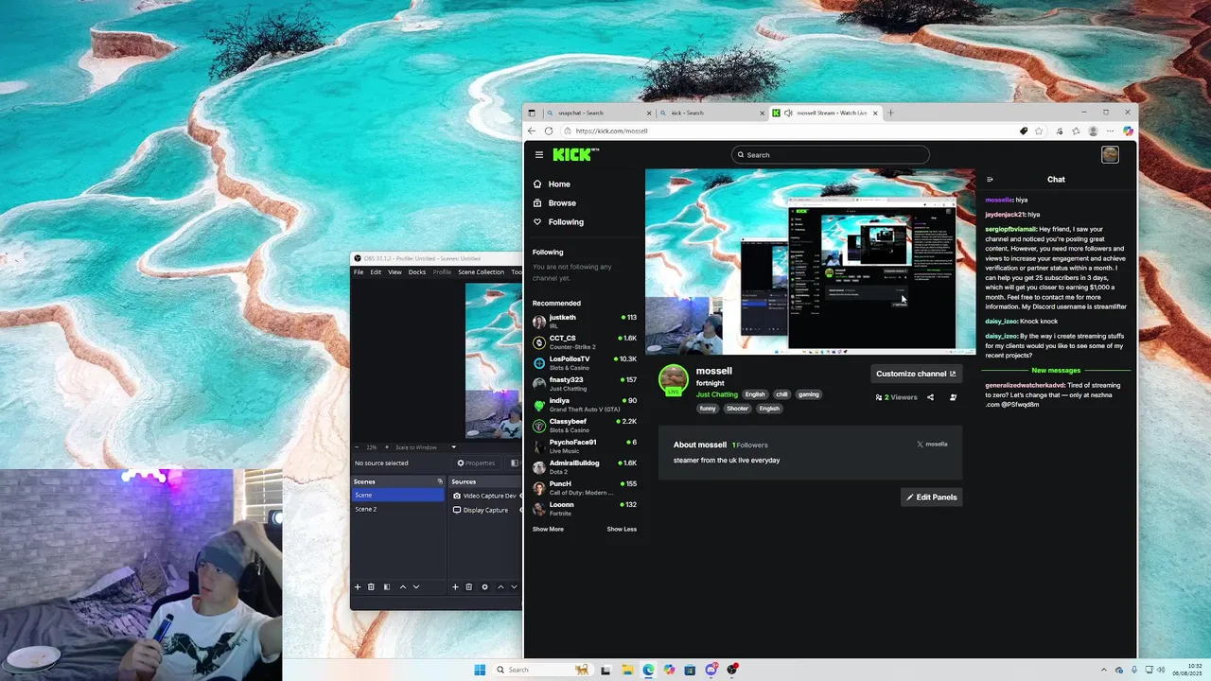
Task: Click the moderators icon beside share
Action: pos(953,397)
